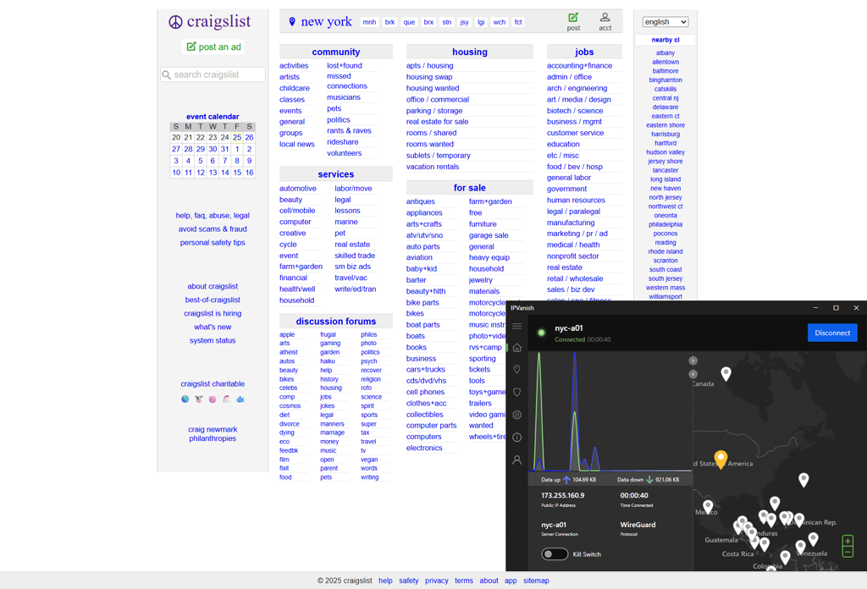This screenshot has height=589, width=867.
Task: Select the yellow United States map pin
Action: [x=721, y=459]
